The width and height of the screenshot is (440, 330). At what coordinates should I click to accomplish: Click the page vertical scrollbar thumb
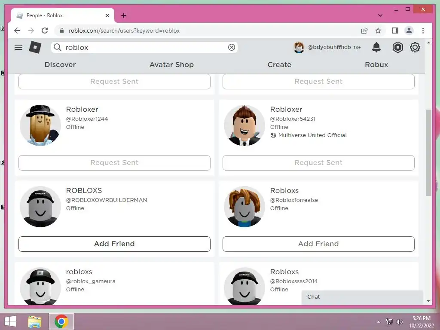428,153
